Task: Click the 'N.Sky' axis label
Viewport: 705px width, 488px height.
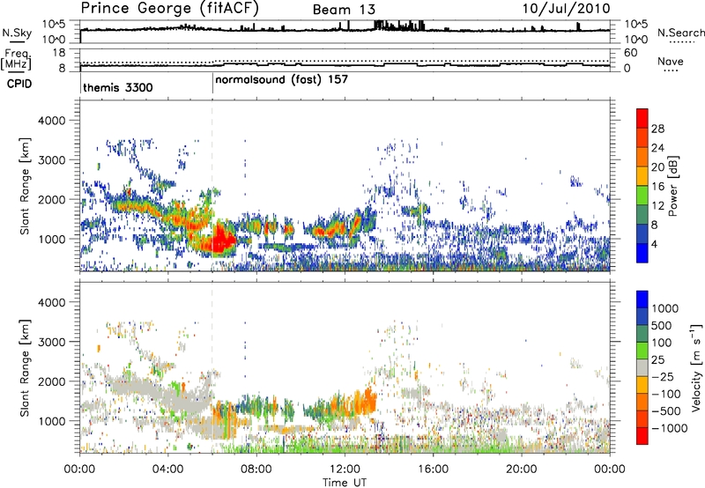Action: point(17,33)
